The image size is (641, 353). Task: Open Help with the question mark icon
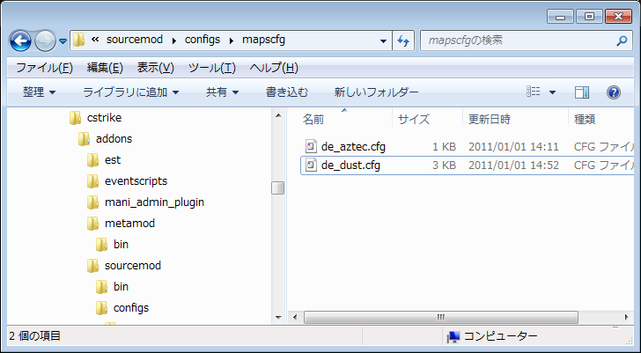[x=614, y=92]
